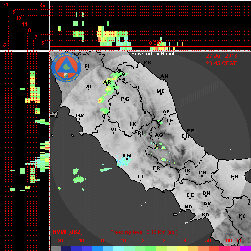Image resolution: width=251 pixels, height=251 pixels.
Task: Click the '9' altitude label
Action: click(29, 30)
